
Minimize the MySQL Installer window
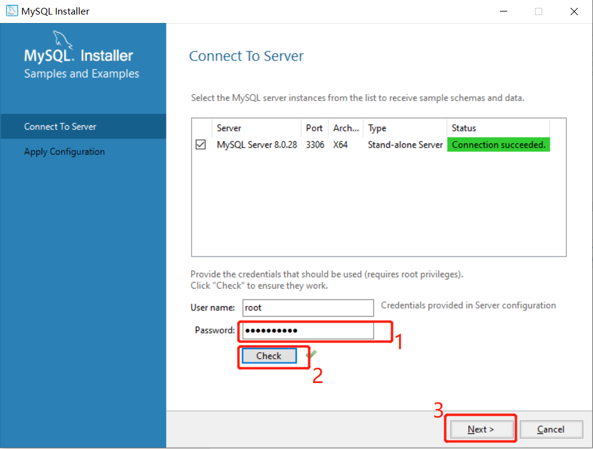[x=504, y=11]
